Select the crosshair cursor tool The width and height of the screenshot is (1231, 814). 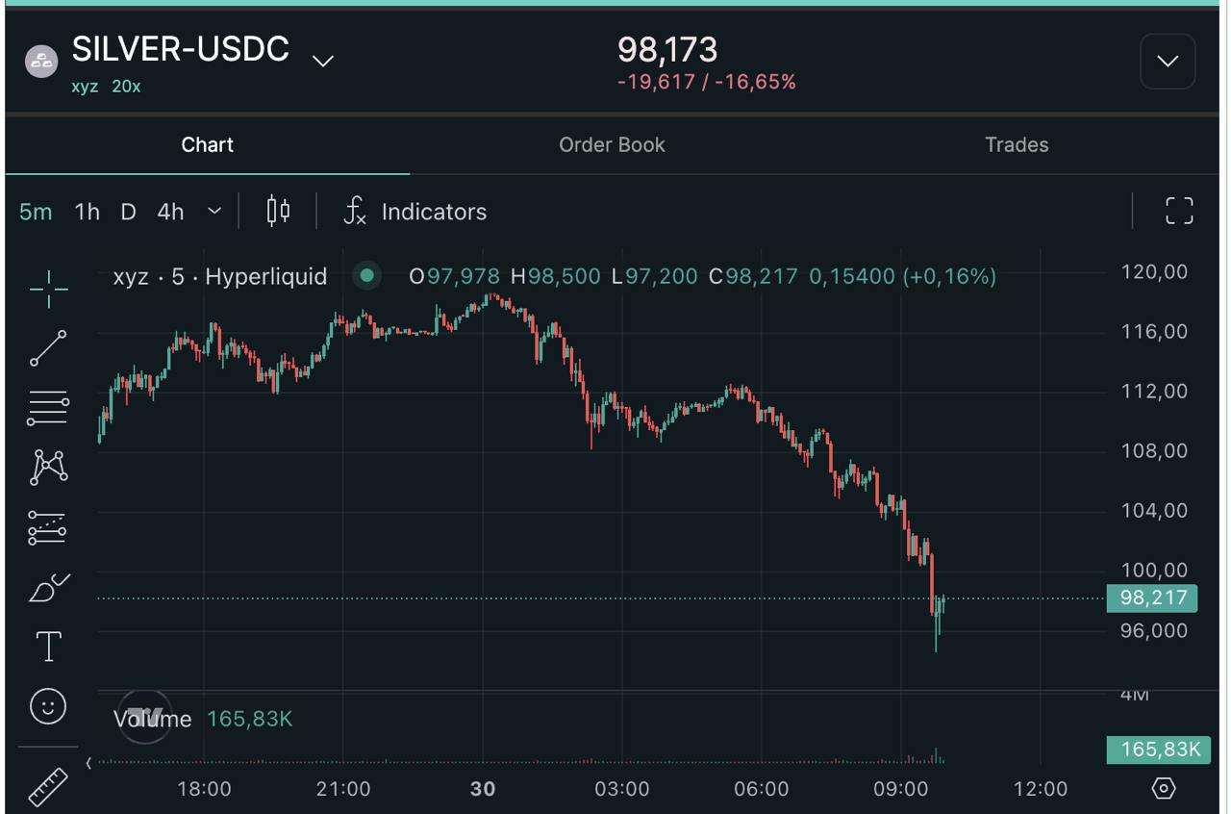click(x=48, y=287)
